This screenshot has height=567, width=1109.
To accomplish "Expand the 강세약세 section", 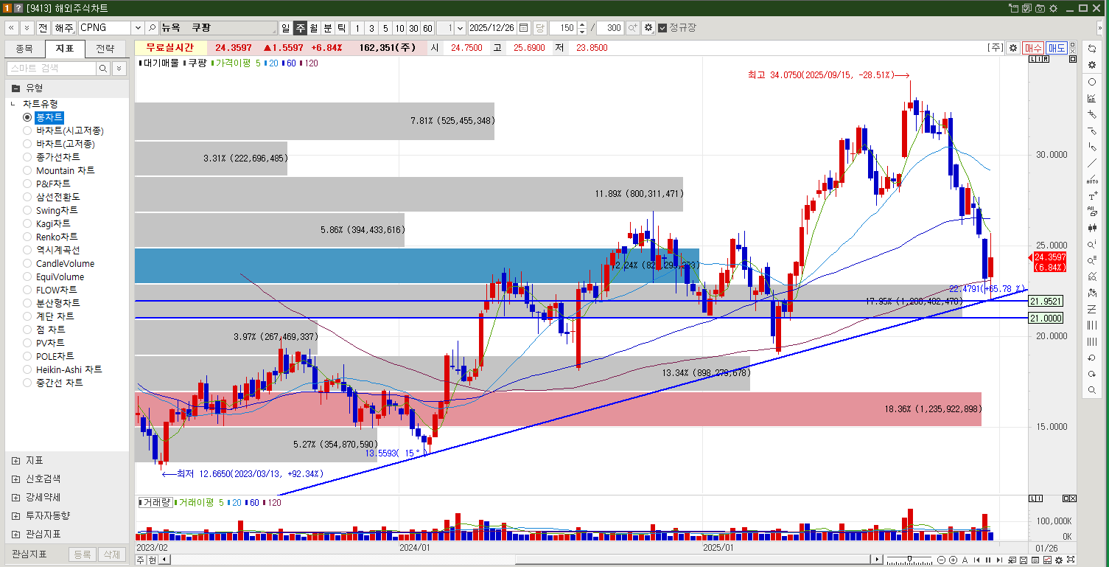I will [x=16, y=497].
